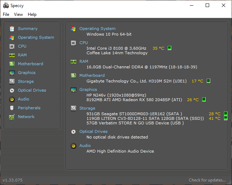
Task: Open Peripherals section from sidebar
Action: coord(29,108)
